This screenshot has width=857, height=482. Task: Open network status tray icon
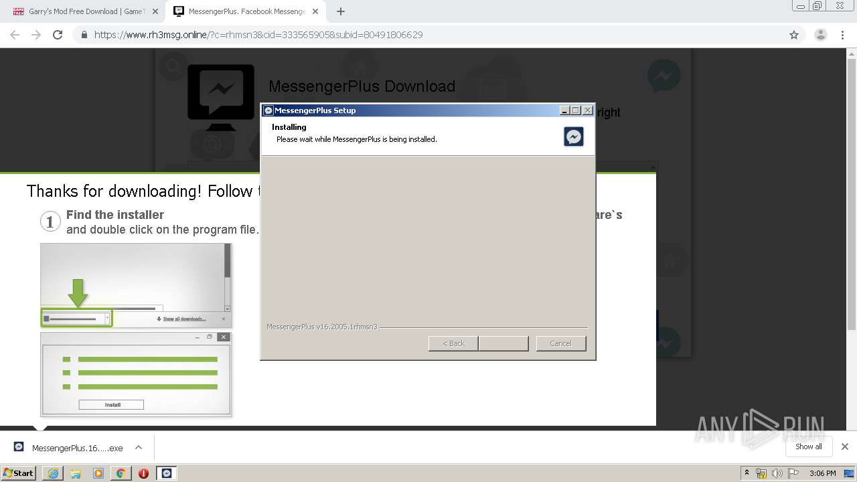[761, 473]
